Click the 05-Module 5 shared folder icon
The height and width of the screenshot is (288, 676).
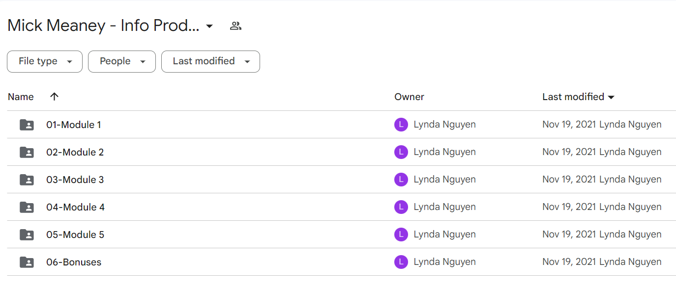point(27,235)
